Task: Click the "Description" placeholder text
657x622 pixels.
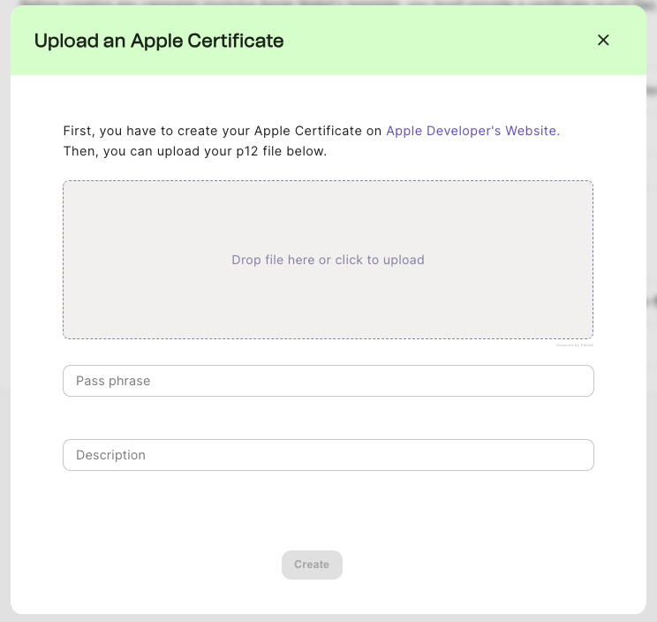Action: [x=110, y=455]
